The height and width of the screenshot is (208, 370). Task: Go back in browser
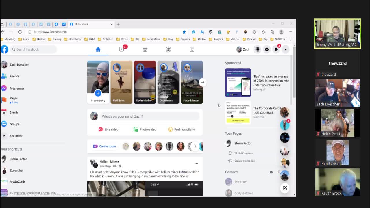click(x=3, y=32)
